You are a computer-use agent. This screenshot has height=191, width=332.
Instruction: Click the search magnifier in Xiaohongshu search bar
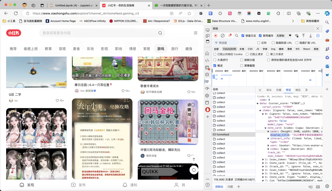(160, 33)
